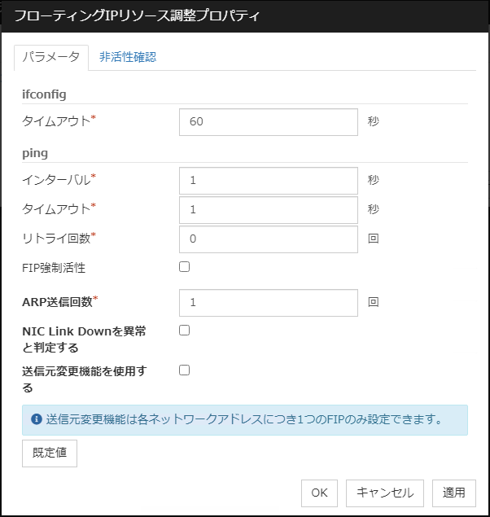Check NIC Link Downを異常と判定する option
Screen dimensions: 490x517
pyautogui.click(x=184, y=331)
